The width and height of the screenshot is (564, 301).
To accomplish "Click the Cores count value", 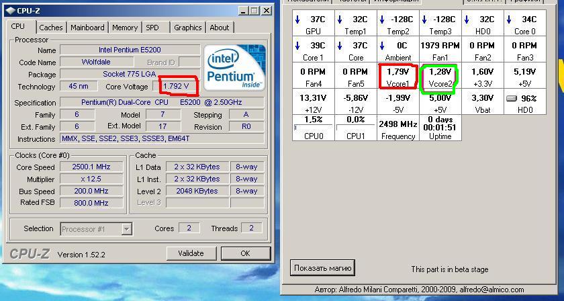I will 189,228.
